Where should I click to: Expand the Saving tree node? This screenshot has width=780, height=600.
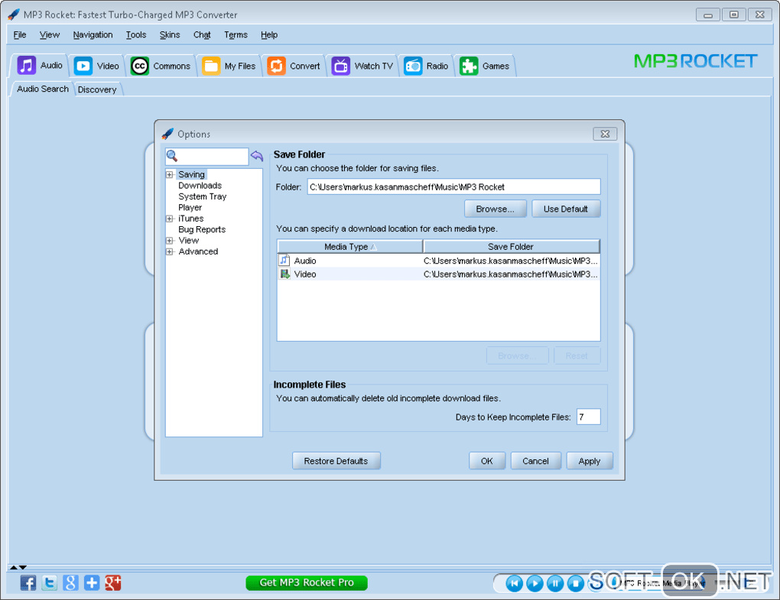pyautogui.click(x=170, y=174)
